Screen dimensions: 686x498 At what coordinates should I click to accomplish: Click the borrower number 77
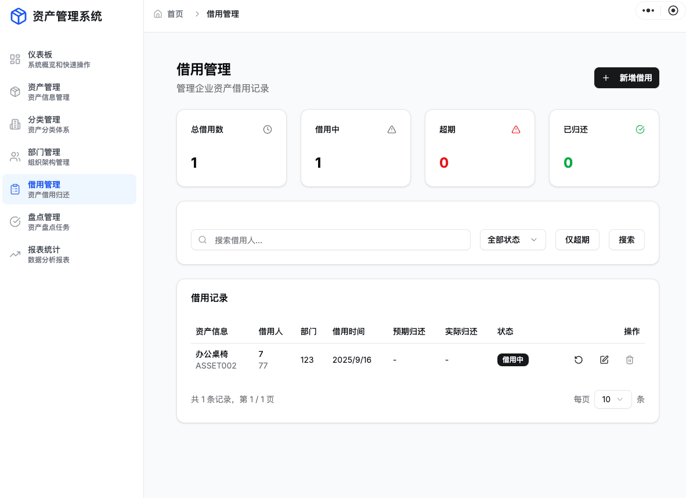[x=263, y=366]
